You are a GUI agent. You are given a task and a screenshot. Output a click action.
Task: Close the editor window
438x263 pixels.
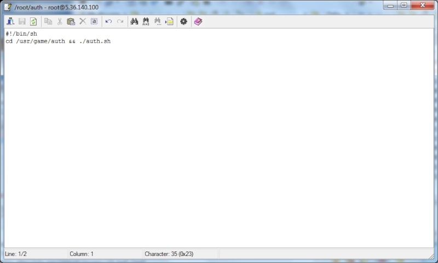coord(422,5)
